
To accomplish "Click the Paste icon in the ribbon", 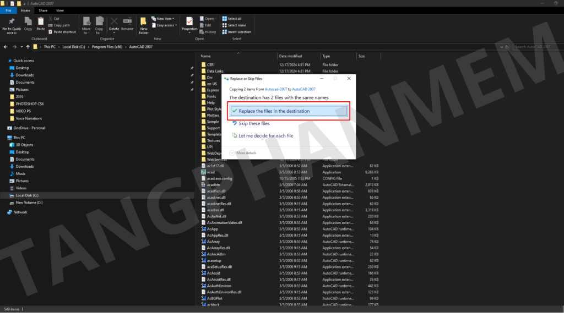I will 41,21.
